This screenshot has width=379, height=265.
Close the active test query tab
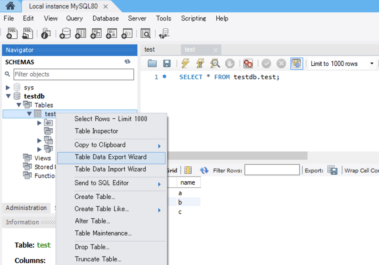[215, 50]
